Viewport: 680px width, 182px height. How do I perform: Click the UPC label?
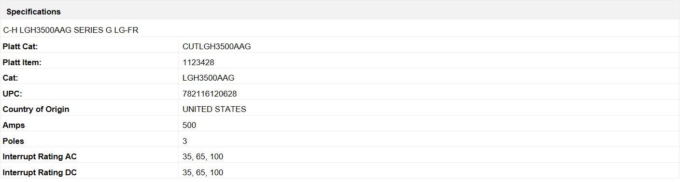[x=13, y=94]
